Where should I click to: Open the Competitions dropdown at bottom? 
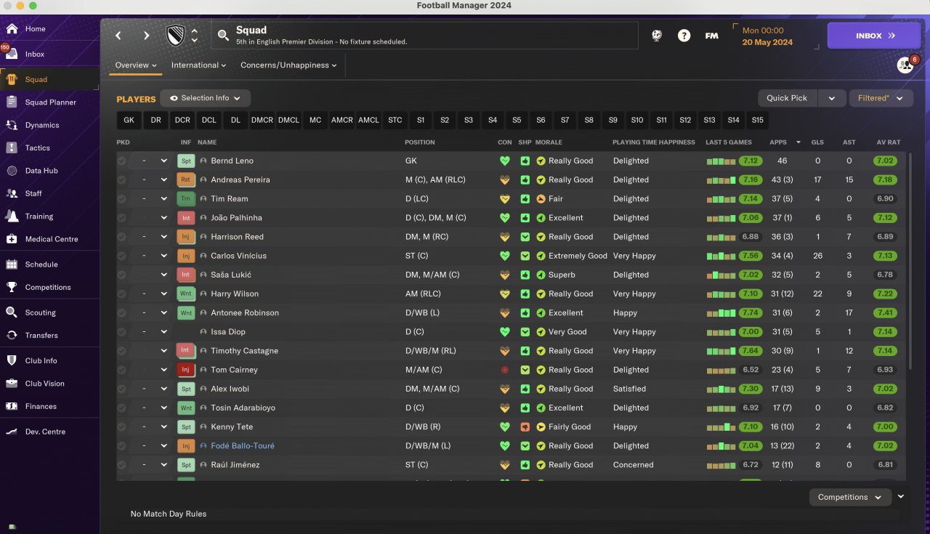[x=850, y=497]
